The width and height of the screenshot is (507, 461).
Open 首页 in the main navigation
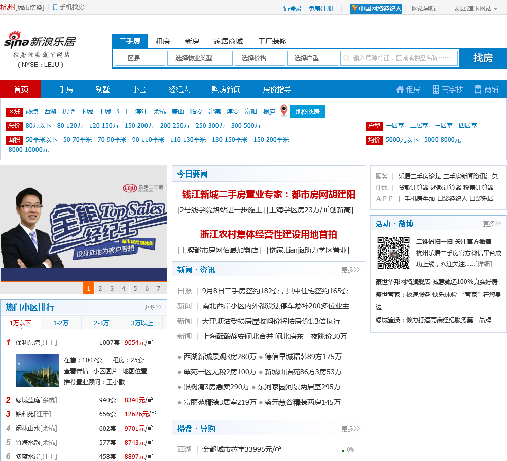21,89
